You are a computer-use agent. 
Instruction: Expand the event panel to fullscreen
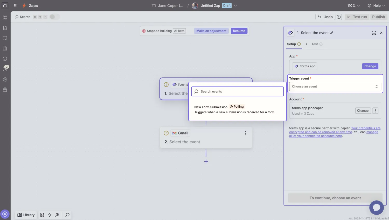point(374,33)
